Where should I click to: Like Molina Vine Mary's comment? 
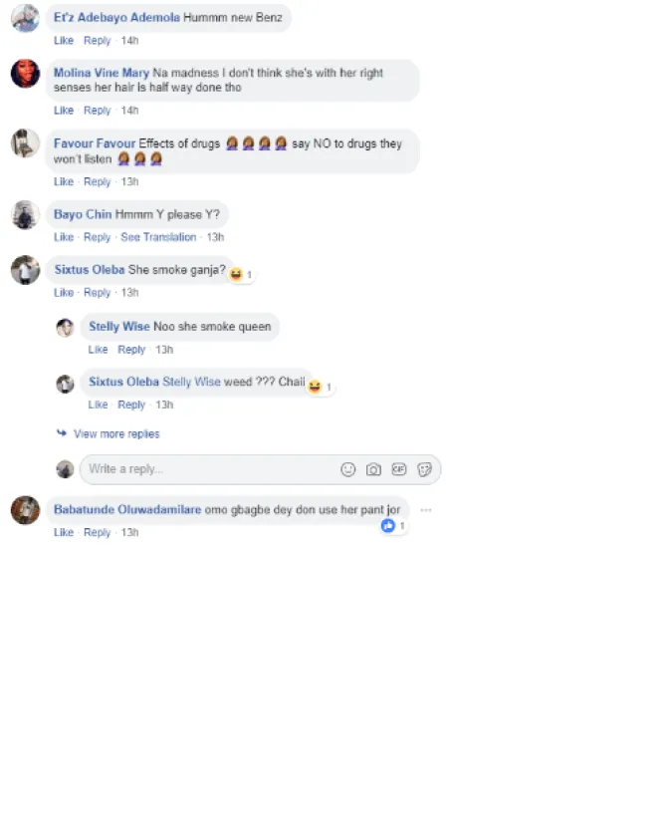[x=64, y=111]
